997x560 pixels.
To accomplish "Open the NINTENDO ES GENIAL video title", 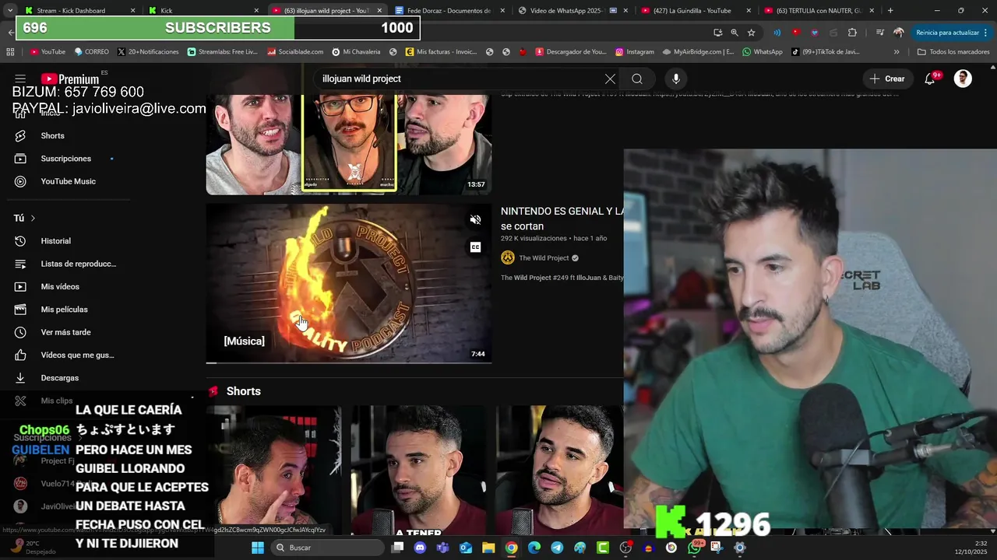I will pyautogui.click(x=562, y=219).
